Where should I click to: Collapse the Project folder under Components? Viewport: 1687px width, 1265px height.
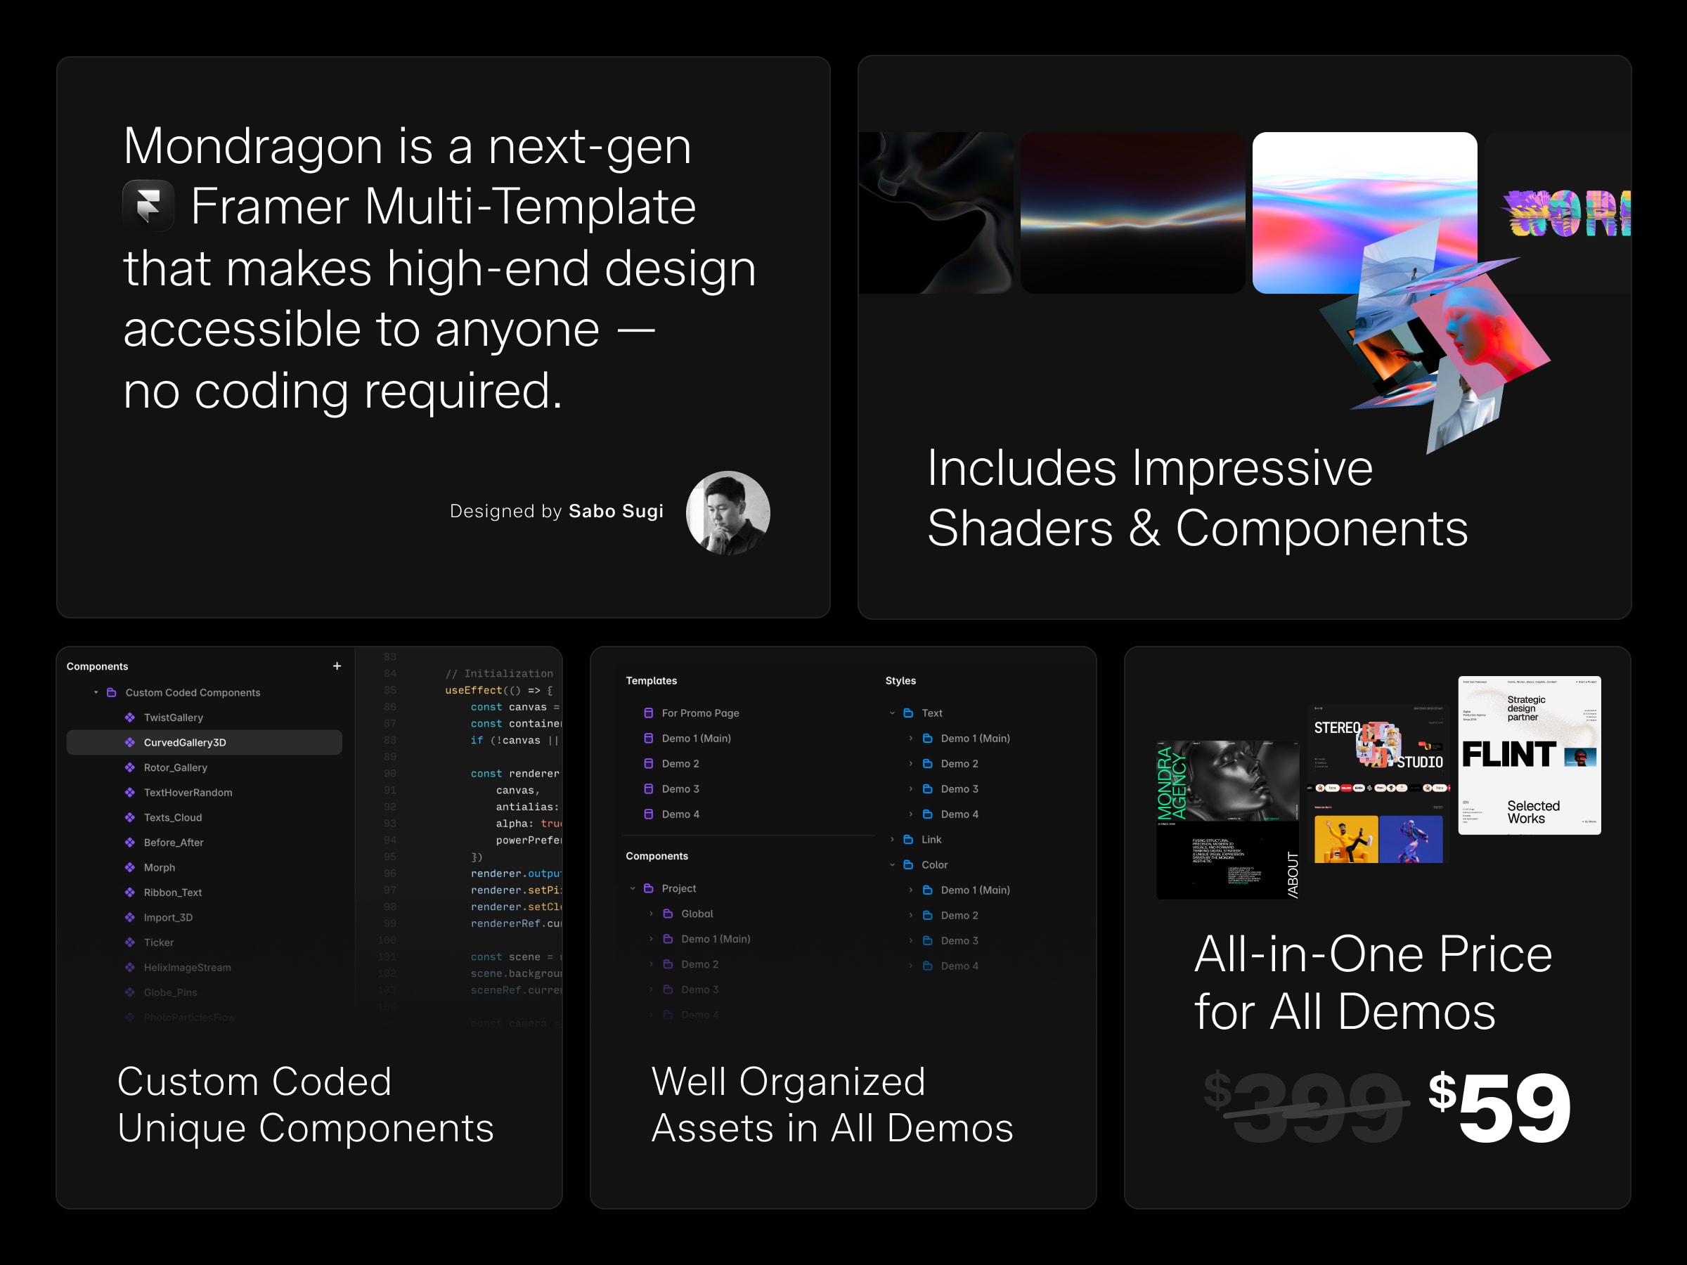coord(632,888)
